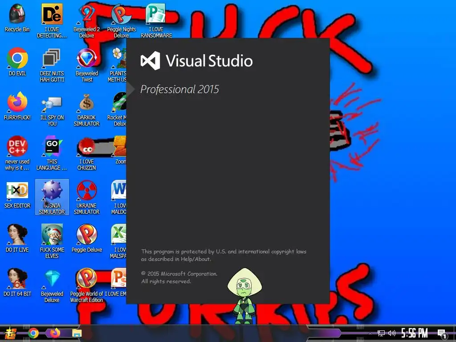
Task: Launch Firefox from the taskbar
Action: [55, 333]
